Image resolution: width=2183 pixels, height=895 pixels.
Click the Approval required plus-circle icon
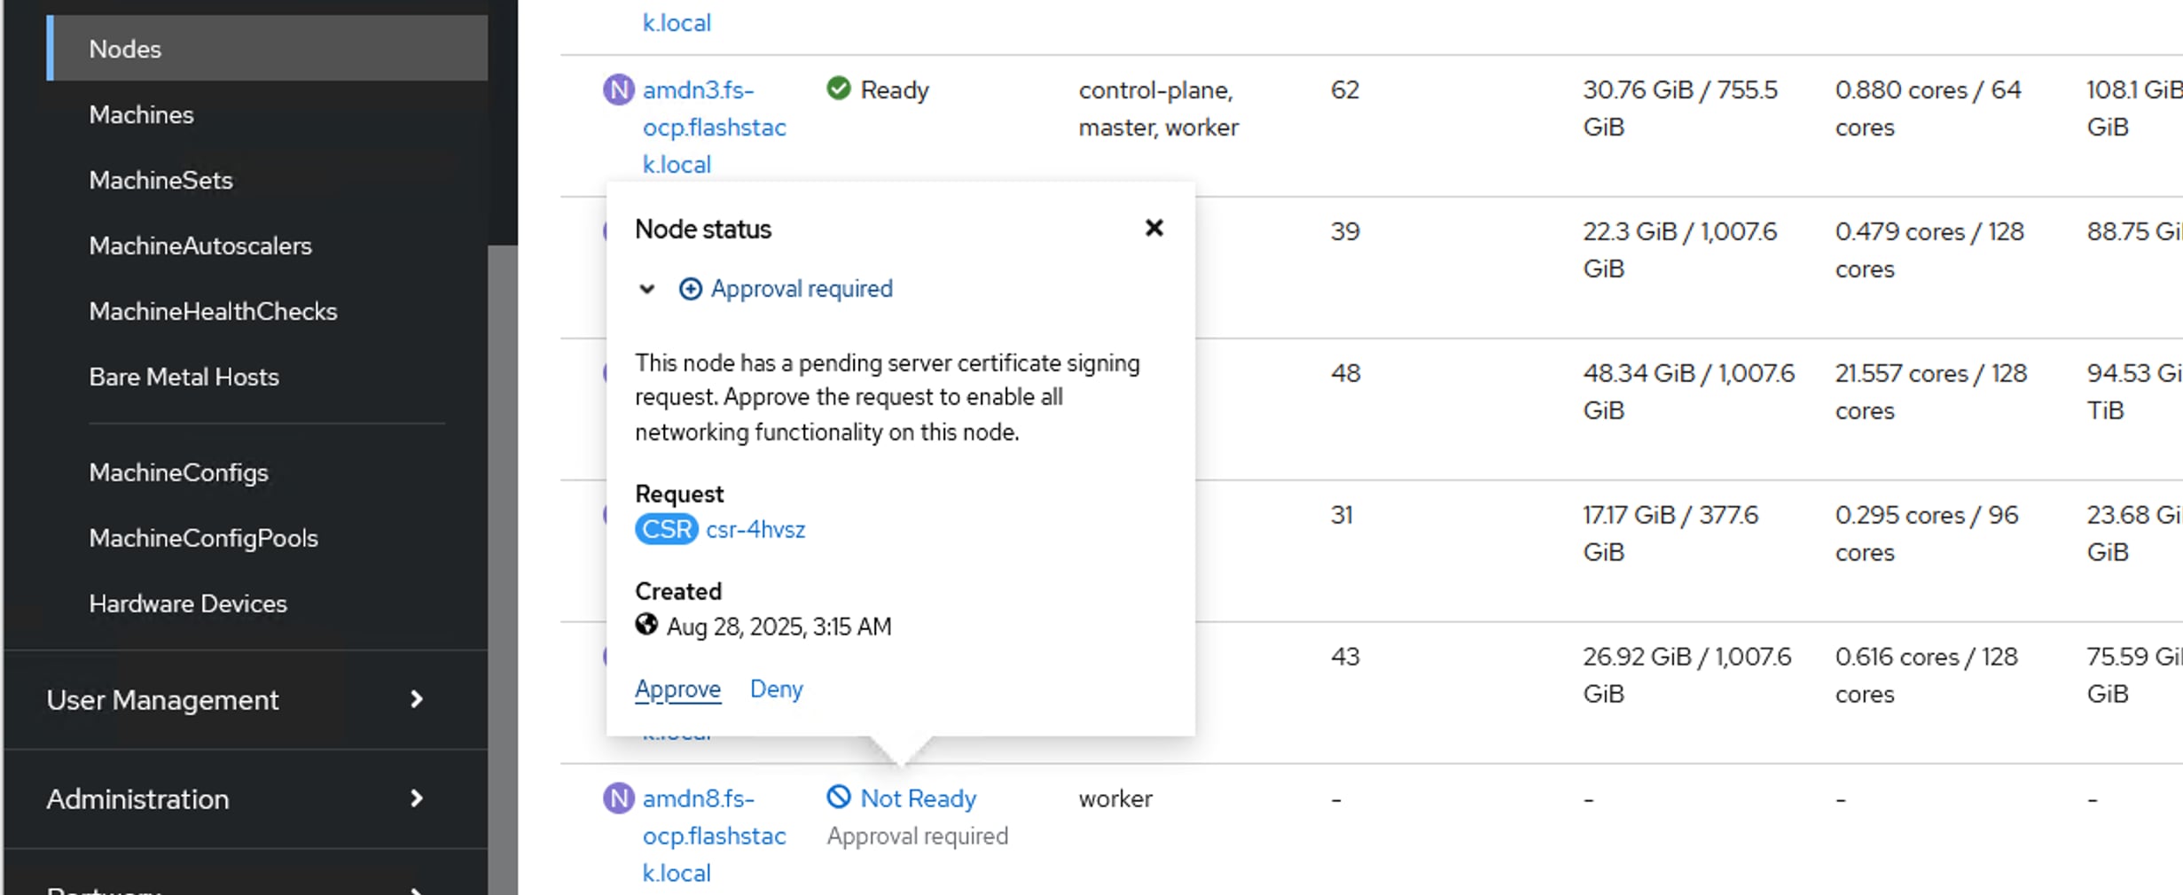click(x=690, y=289)
